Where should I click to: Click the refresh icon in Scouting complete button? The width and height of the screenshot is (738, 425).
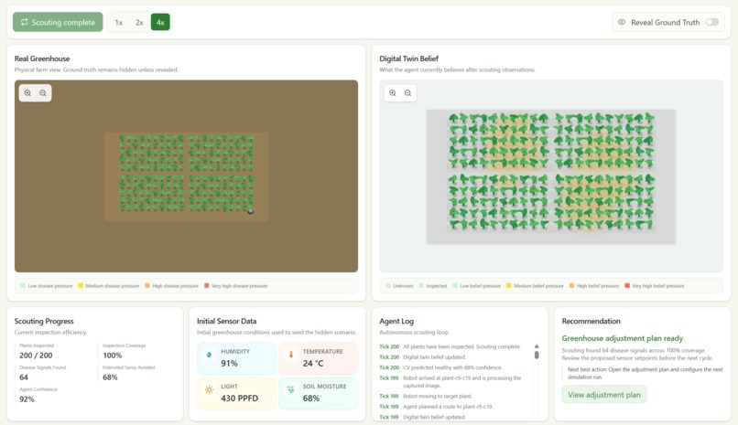(24, 22)
